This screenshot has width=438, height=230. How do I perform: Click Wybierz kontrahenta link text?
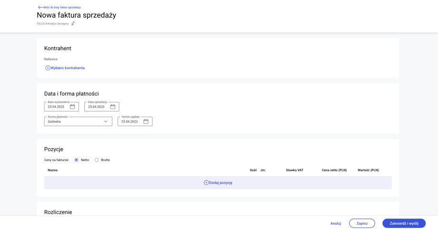[x=68, y=68]
